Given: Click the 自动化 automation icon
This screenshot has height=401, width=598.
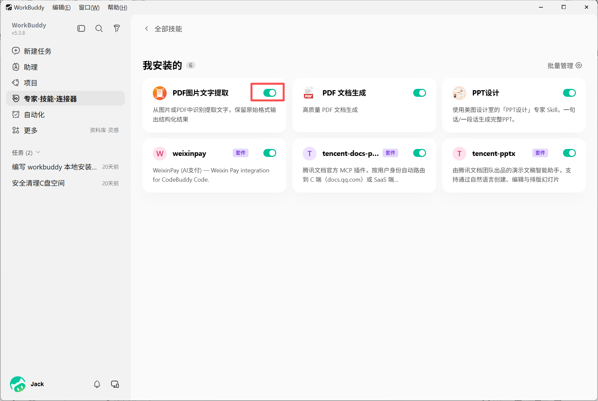Looking at the screenshot, I should coord(16,114).
